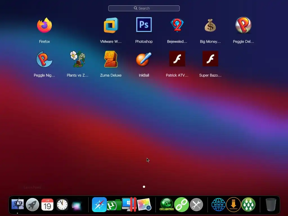The height and width of the screenshot is (216, 288).
Task: Click the "Super Bazo…" label text
Action: (x=210, y=75)
